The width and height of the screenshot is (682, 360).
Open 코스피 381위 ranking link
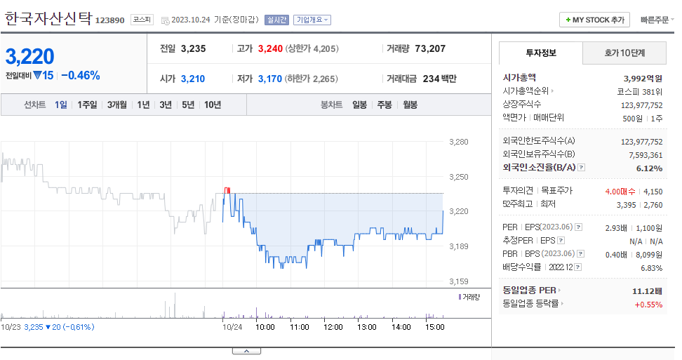(639, 92)
